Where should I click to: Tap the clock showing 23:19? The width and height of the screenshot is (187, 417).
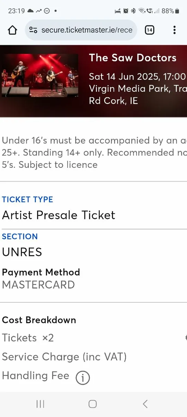click(x=16, y=11)
